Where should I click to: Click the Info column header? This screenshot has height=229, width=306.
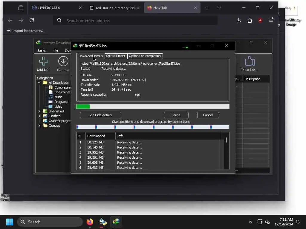[167, 136]
